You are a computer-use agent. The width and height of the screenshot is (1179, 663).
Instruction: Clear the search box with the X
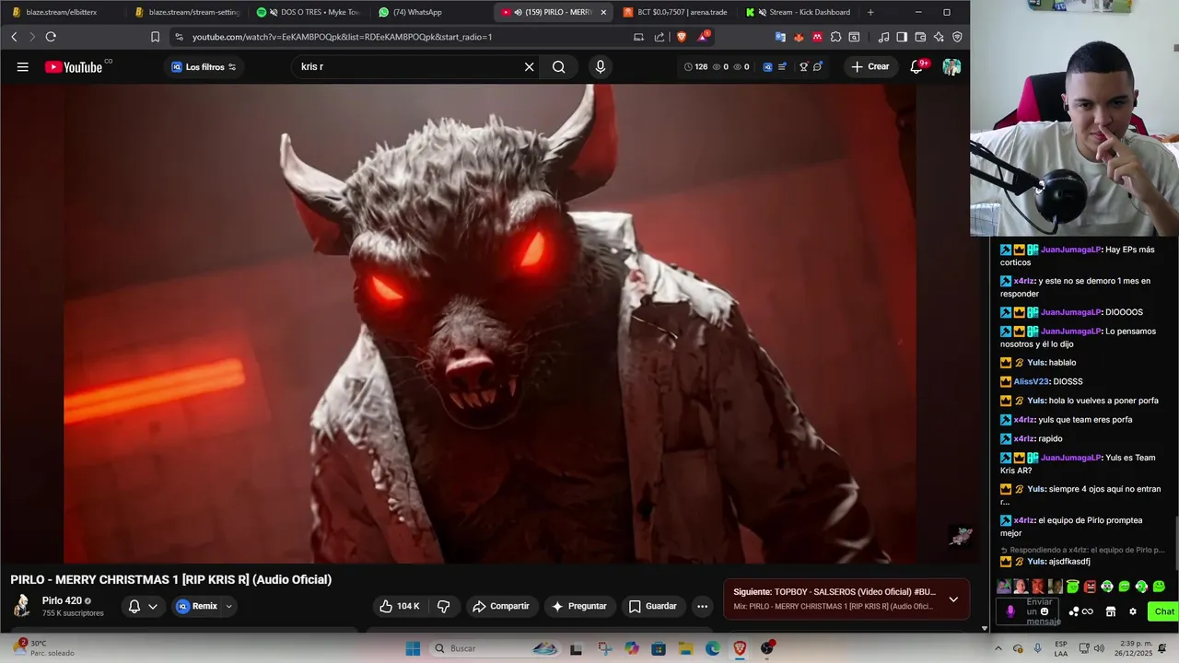click(529, 66)
